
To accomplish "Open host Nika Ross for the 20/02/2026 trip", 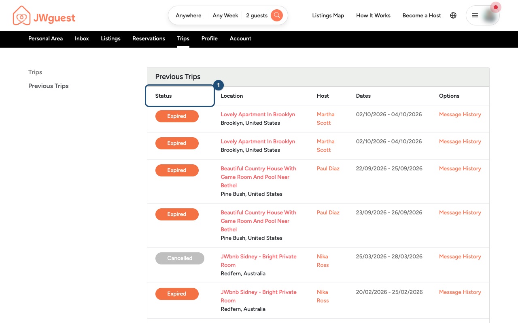I will coord(323,296).
